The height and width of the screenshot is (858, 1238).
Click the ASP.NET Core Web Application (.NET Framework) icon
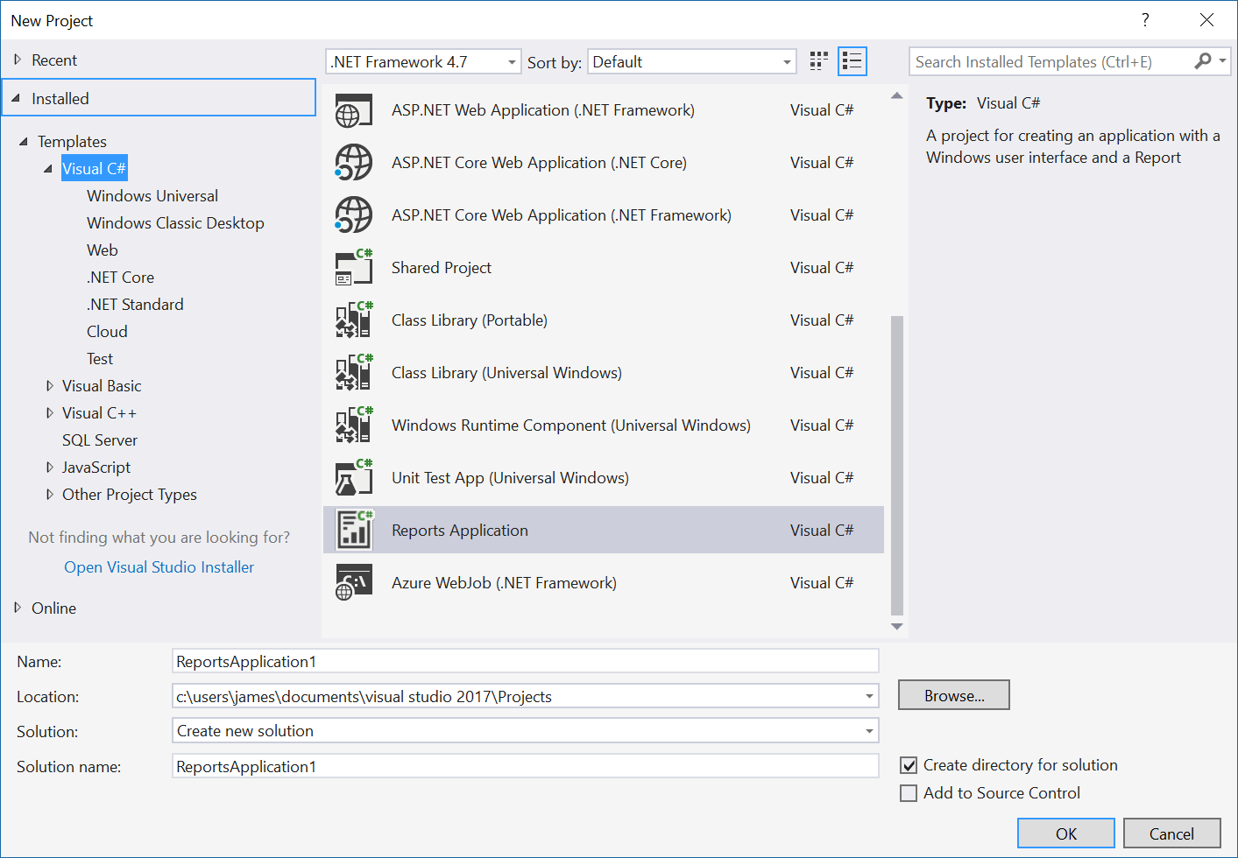pyautogui.click(x=354, y=215)
